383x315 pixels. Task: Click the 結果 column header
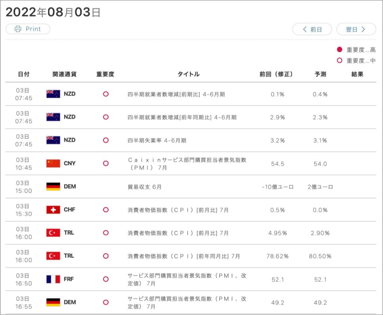click(357, 74)
